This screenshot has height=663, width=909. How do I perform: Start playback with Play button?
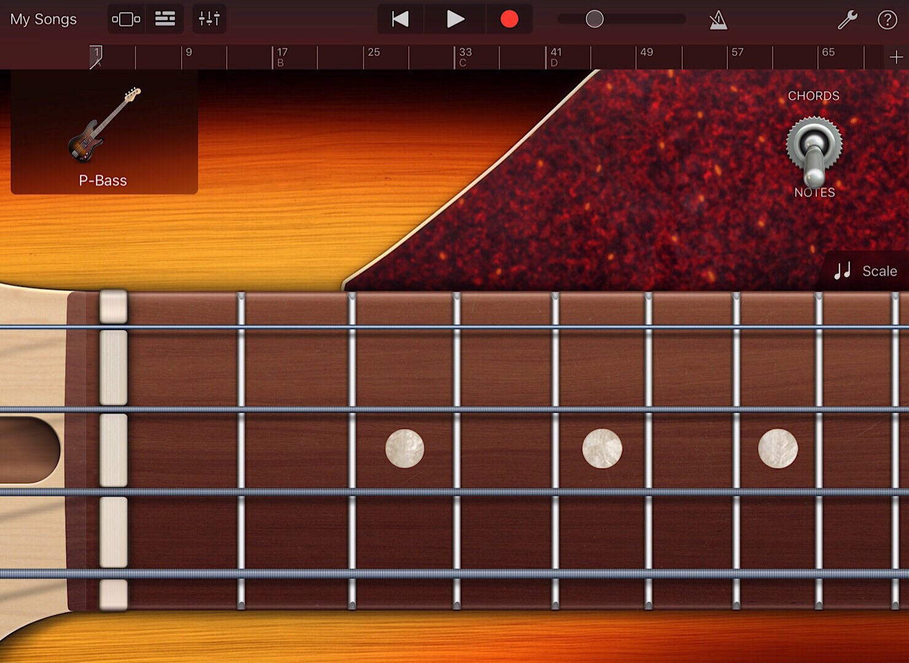point(455,19)
